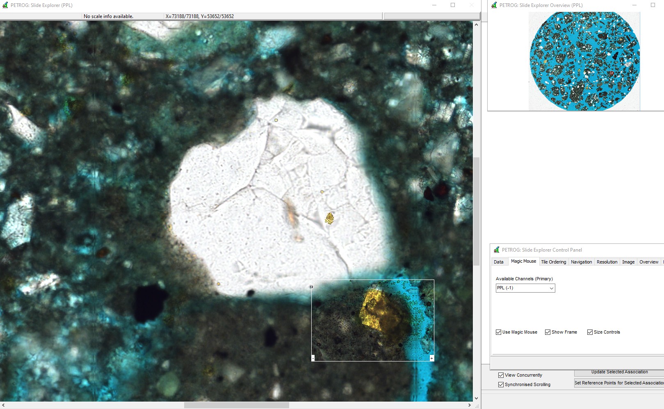The image size is (664, 409).
Task: Click the horizontal scrollbar thumb
Action: (237, 405)
